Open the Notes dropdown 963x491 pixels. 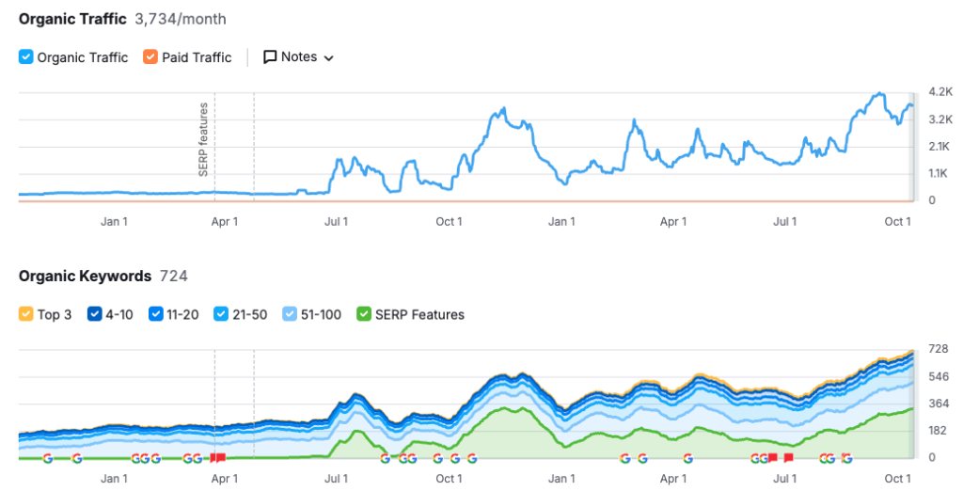point(298,57)
